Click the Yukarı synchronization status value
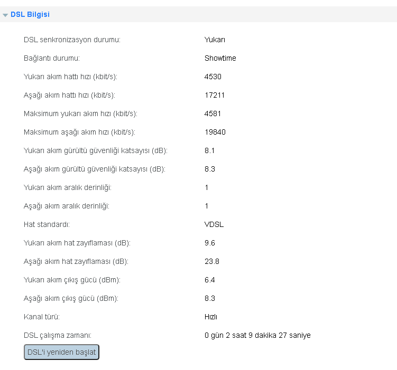The image size is (397, 370). click(x=215, y=40)
